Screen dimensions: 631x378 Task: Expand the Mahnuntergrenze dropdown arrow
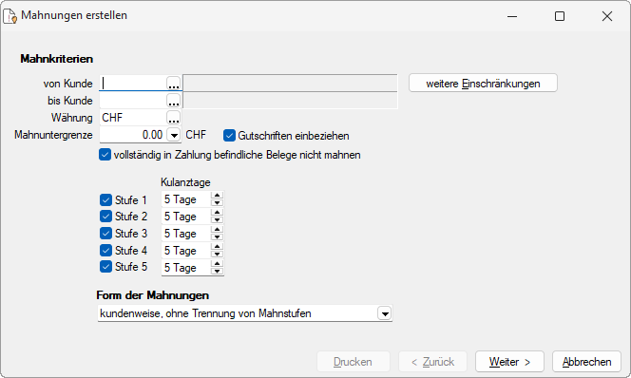pyautogui.click(x=174, y=135)
